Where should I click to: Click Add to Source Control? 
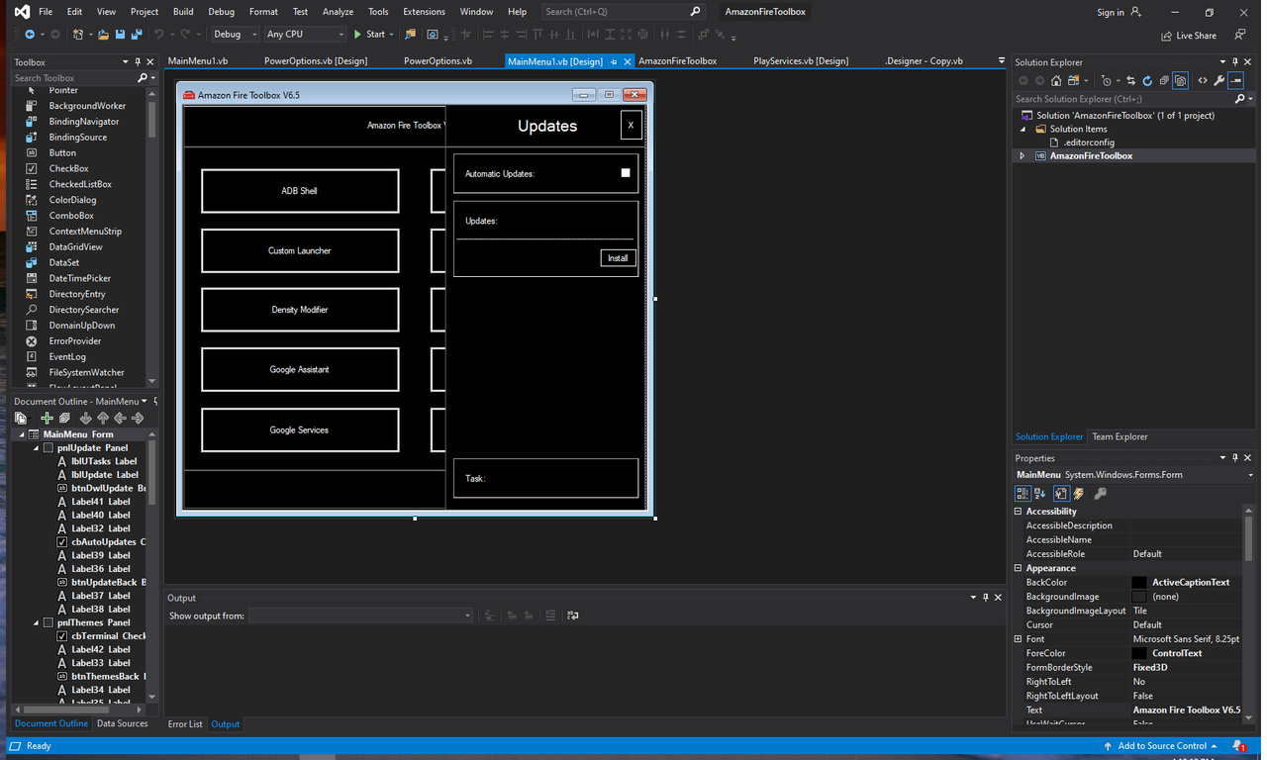(1161, 745)
